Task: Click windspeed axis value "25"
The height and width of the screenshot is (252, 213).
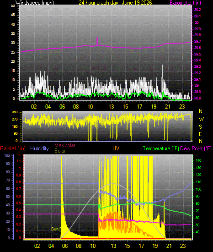Action: pos(13,52)
